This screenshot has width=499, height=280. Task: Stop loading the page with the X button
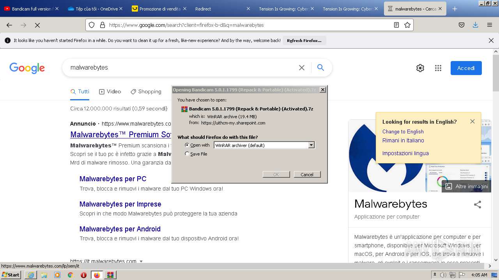[x=37, y=25]
